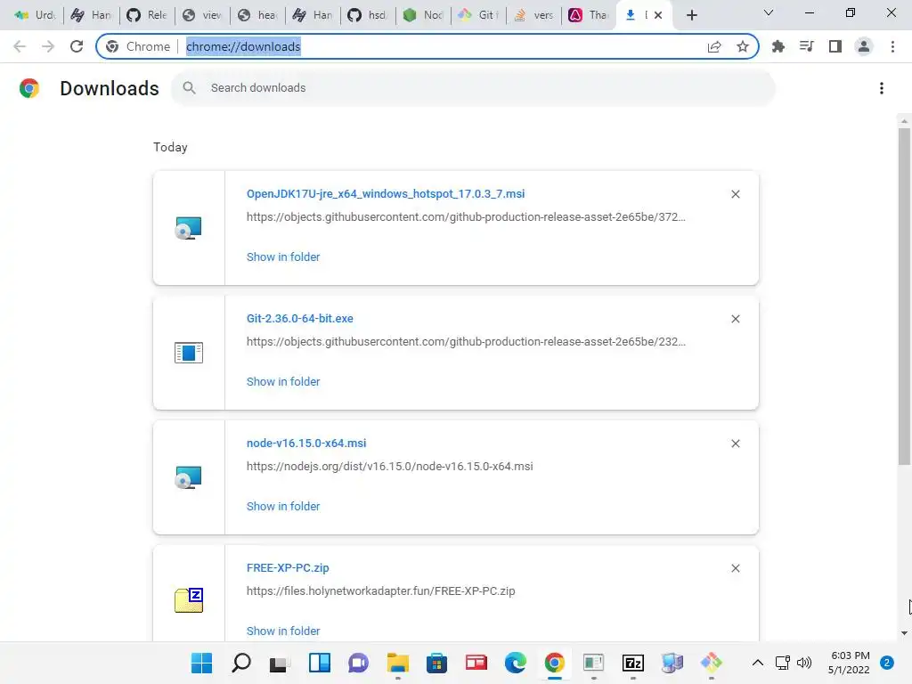Open the Extensions puzzle icon

[778, 46]
